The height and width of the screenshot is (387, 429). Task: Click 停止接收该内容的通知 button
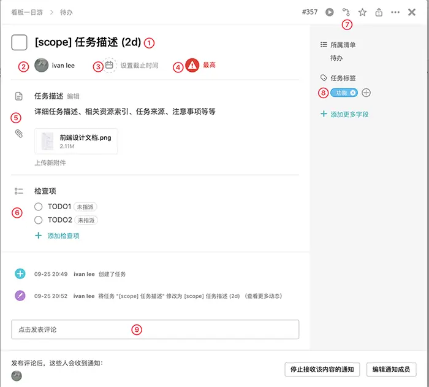322,369
